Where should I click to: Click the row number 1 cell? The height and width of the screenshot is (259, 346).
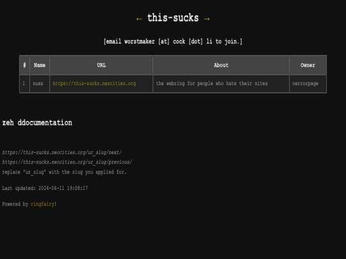click(x=24, y=84)
